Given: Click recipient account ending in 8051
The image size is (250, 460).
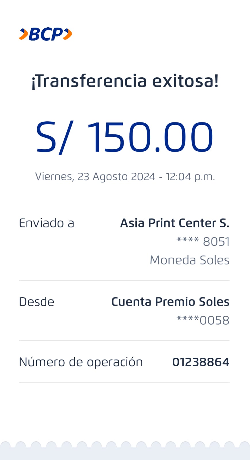Looking at the screenshot, I should point(203,241).
